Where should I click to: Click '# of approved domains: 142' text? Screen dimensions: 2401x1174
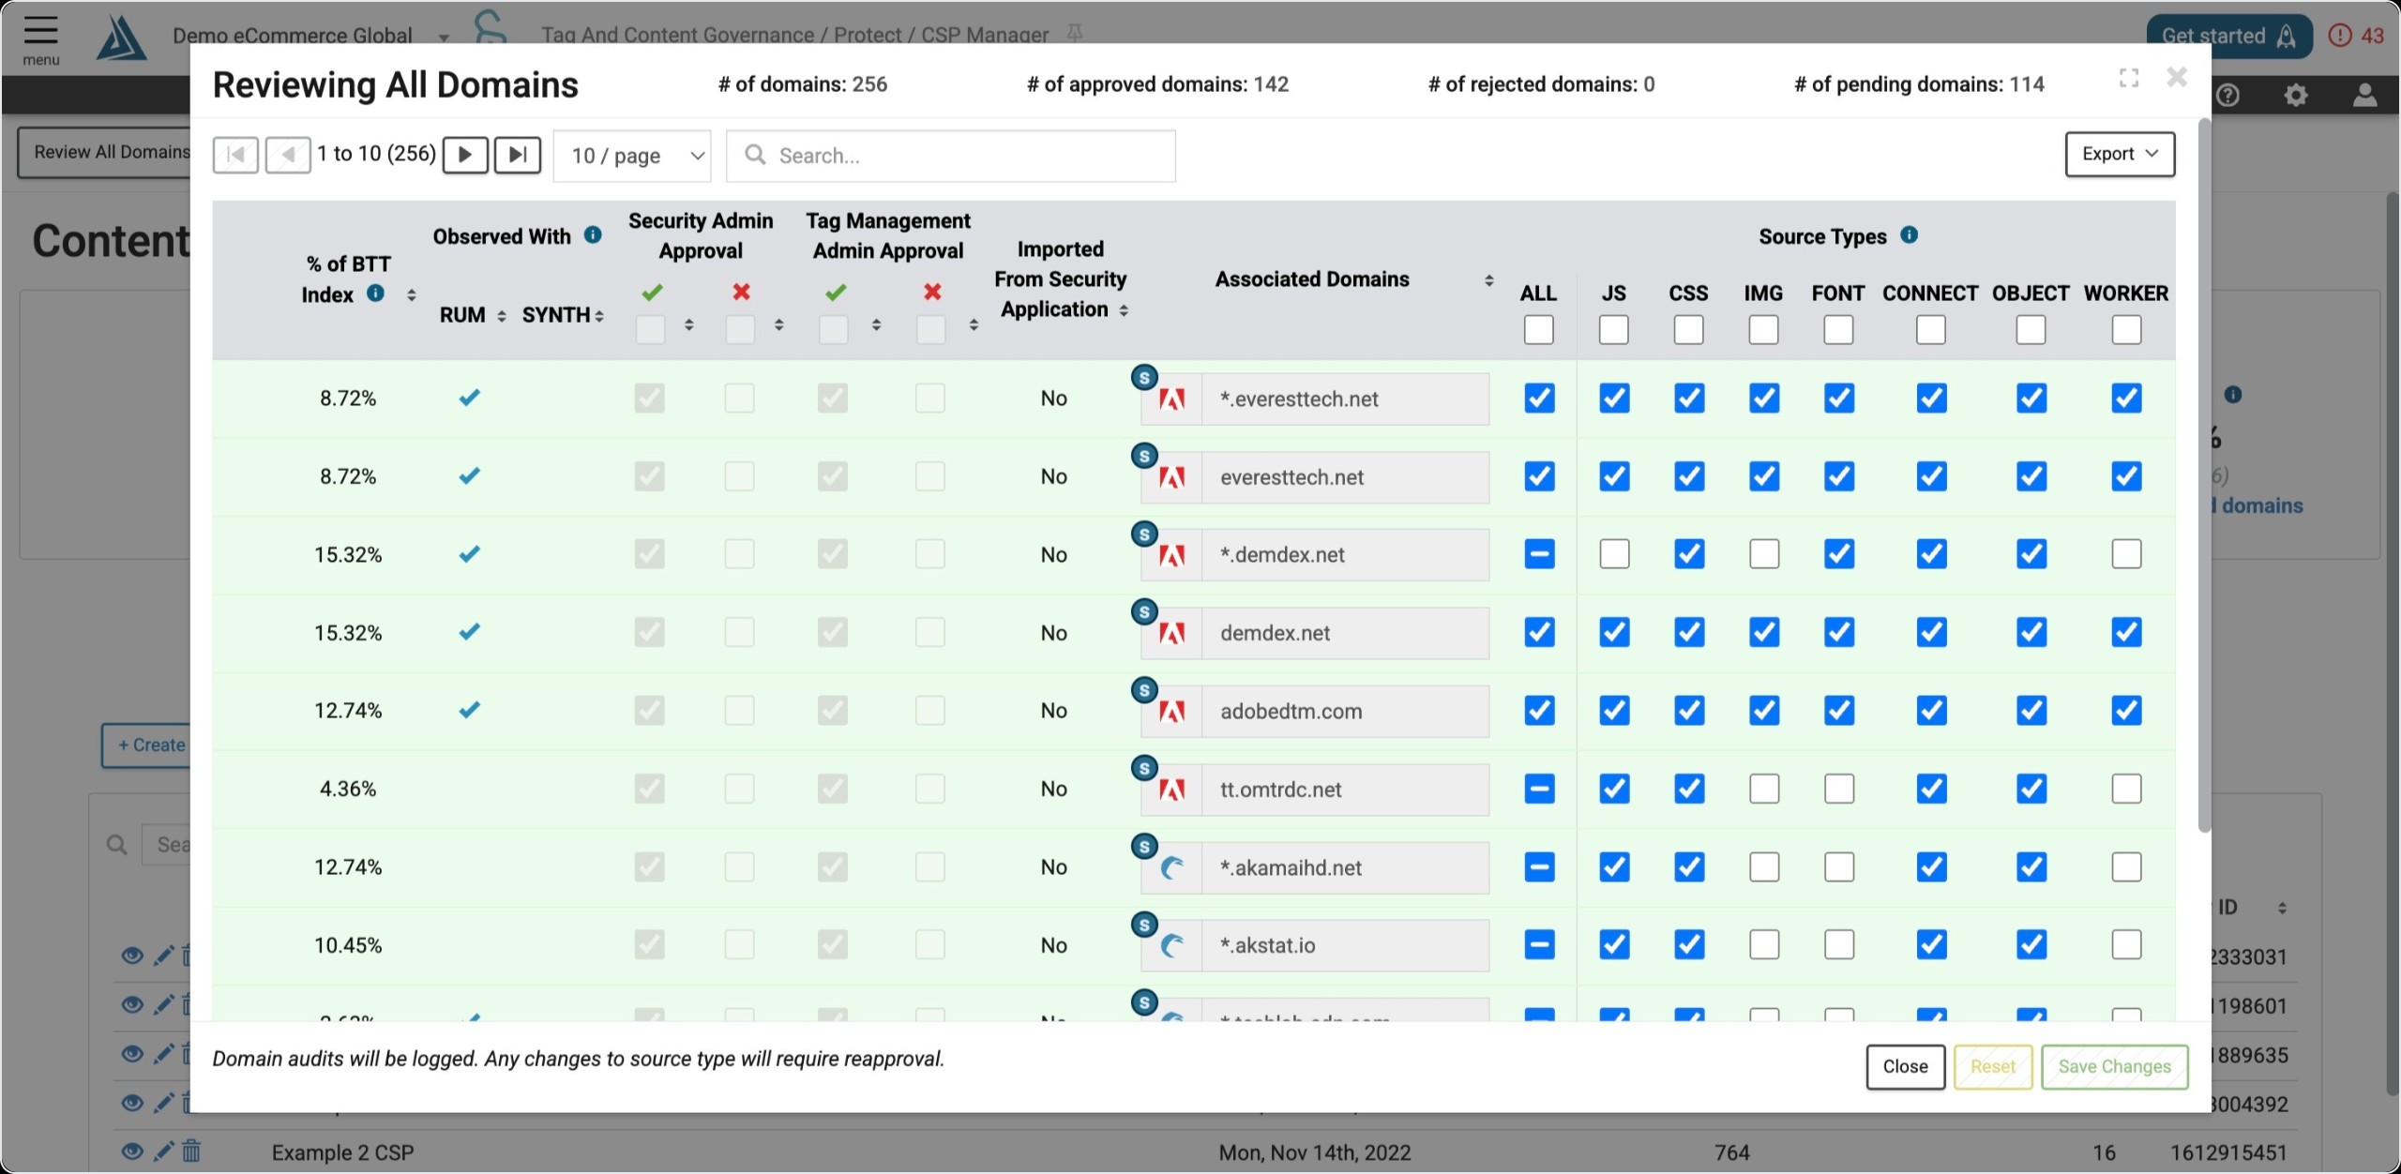coord(1157,84)
